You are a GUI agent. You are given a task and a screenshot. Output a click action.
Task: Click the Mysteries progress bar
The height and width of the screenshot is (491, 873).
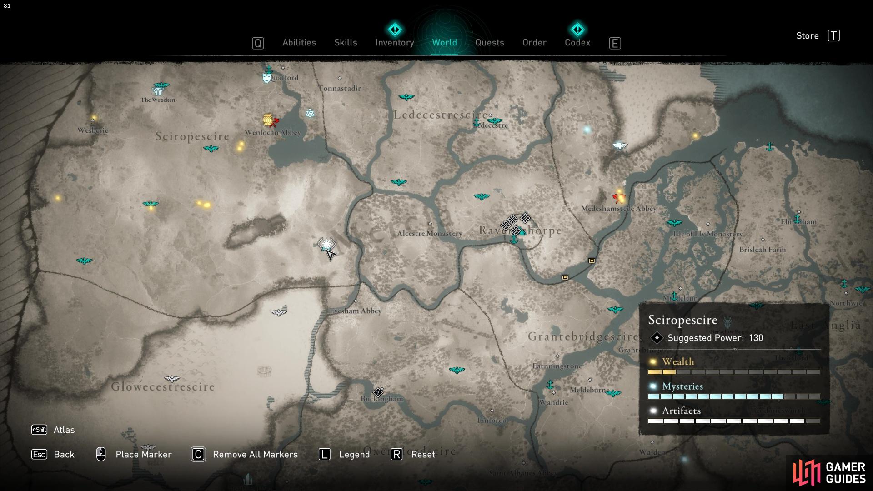click(734, 396)
